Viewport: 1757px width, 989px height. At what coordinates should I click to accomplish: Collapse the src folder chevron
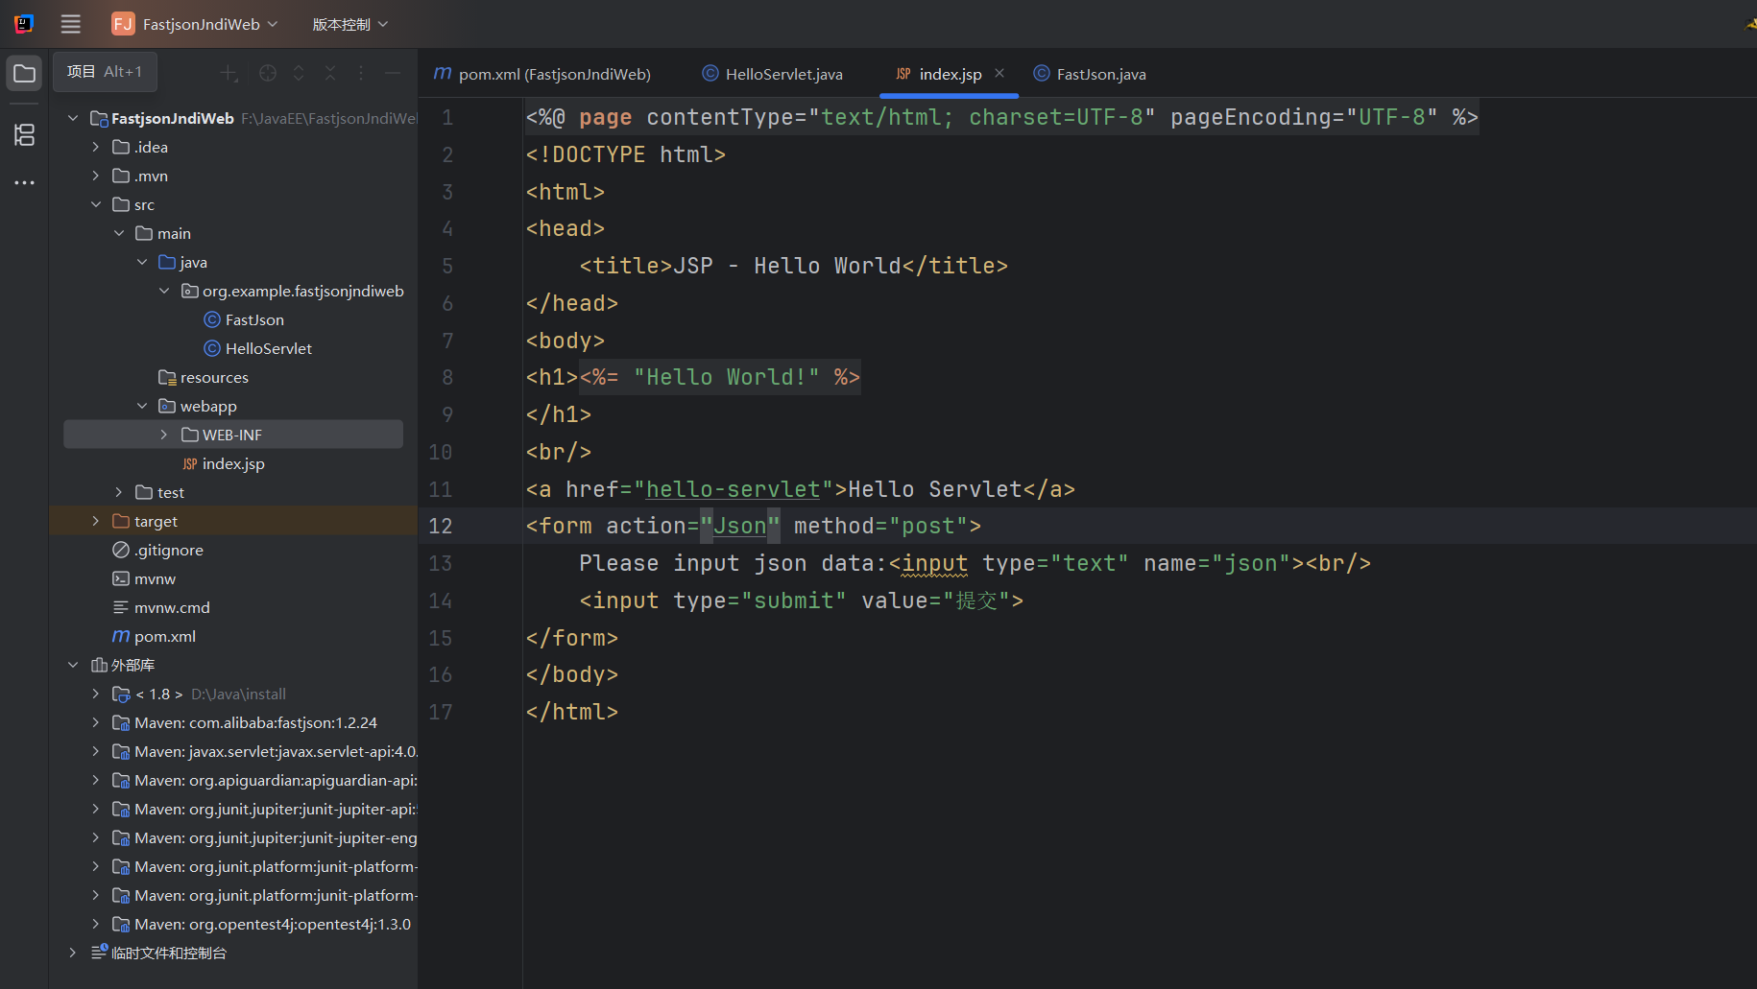[x=96, y=204]
